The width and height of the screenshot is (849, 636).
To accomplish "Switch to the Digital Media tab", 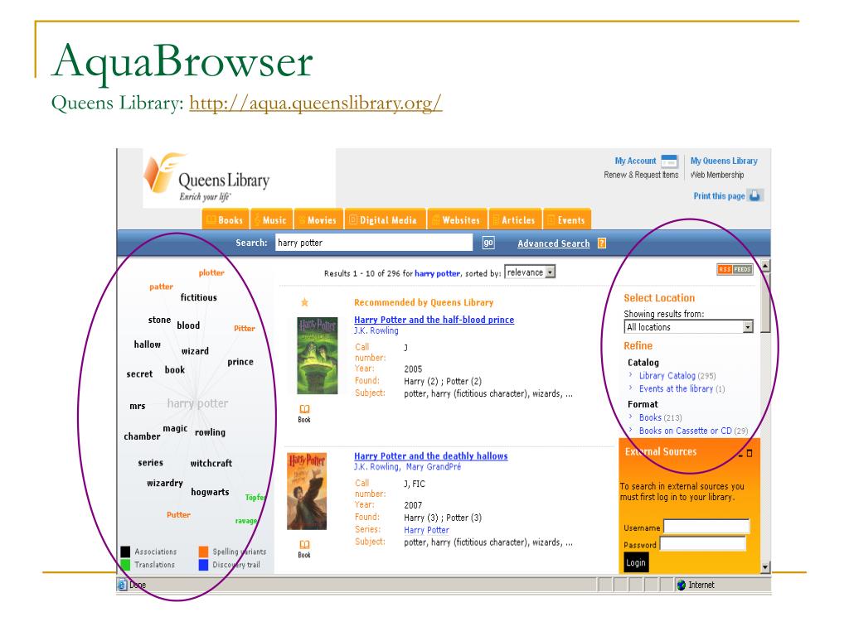I will (x=385, y=219).
